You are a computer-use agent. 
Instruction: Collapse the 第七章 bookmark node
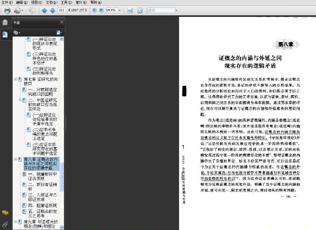tap(15, 79)
